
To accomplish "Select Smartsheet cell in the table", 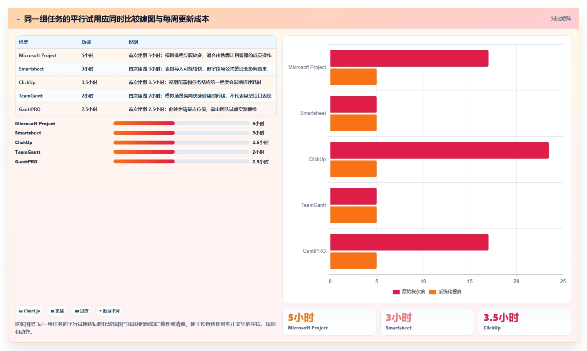I will [31, 69].
